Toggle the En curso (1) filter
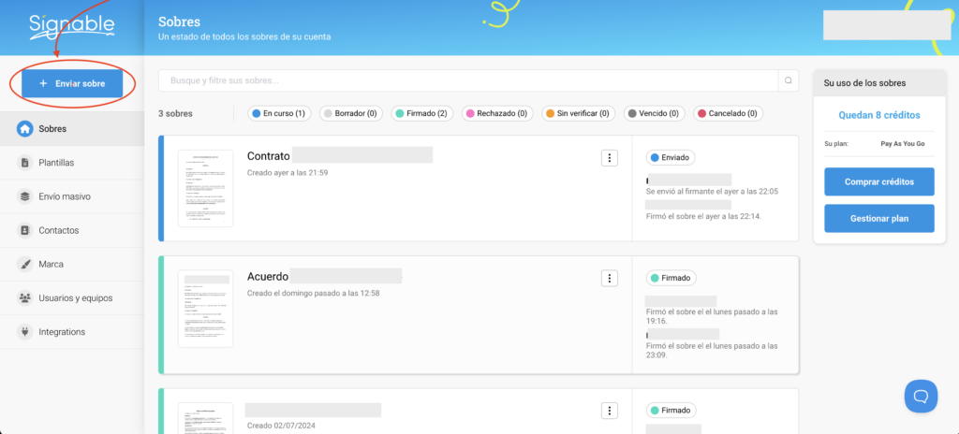The height and width of the screenshot is (434, 959). tap(278, 114)
